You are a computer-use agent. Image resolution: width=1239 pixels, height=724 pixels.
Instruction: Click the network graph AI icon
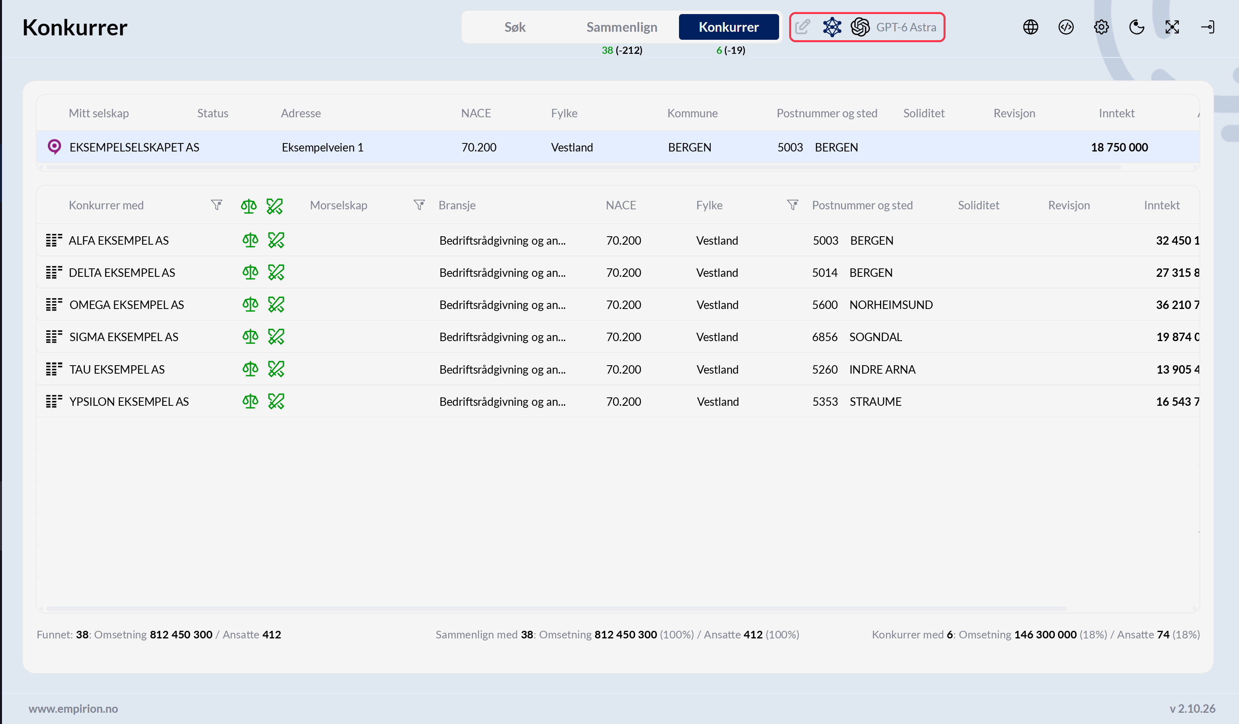pyautogui.click(x=832, y=27)
